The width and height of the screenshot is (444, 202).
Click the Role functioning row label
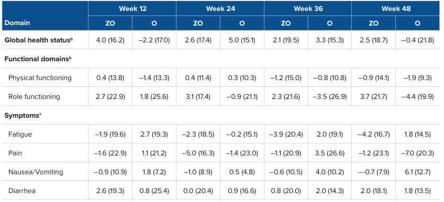click(x=34, y=96)
